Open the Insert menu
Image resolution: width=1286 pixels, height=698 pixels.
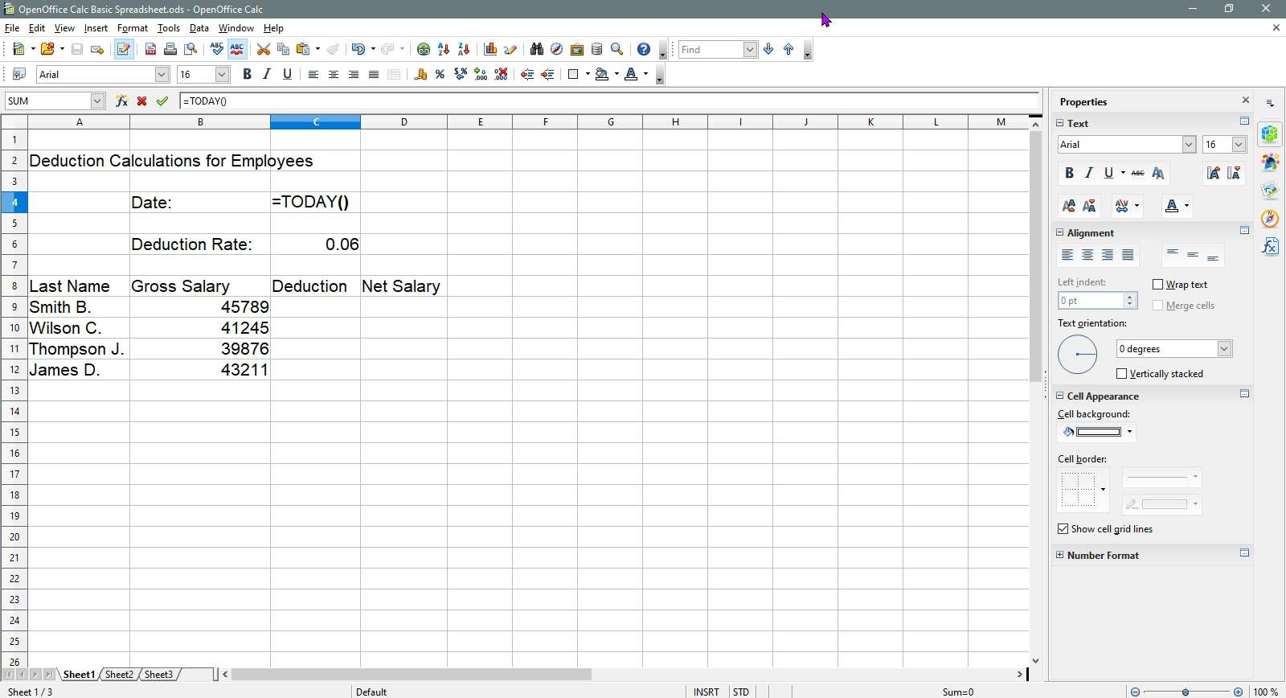tap(96, 27)
